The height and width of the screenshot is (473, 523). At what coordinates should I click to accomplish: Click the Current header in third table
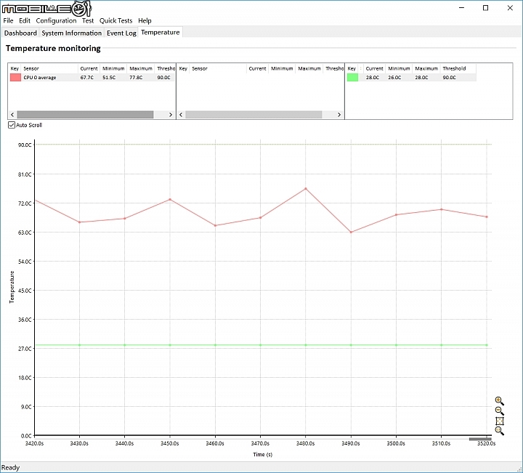(x=374, y=68)
